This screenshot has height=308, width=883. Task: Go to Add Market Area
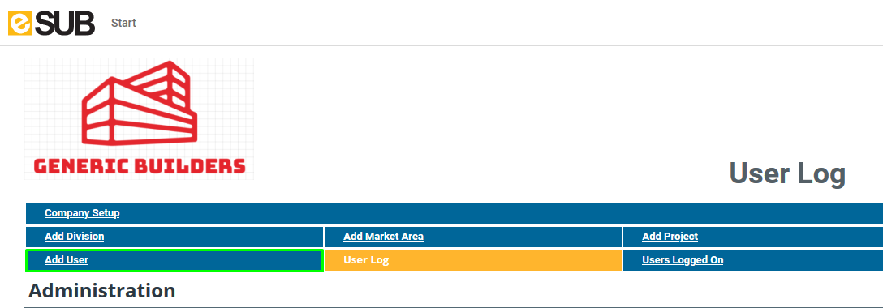coord(384,237)
